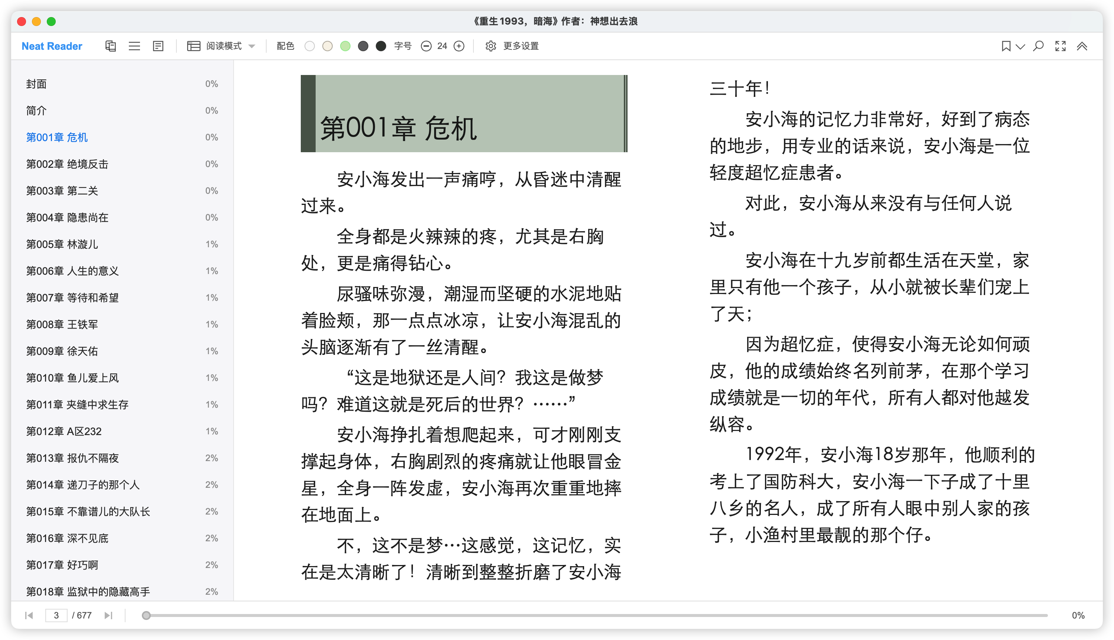Increase font size with plus button

(459, 46)
